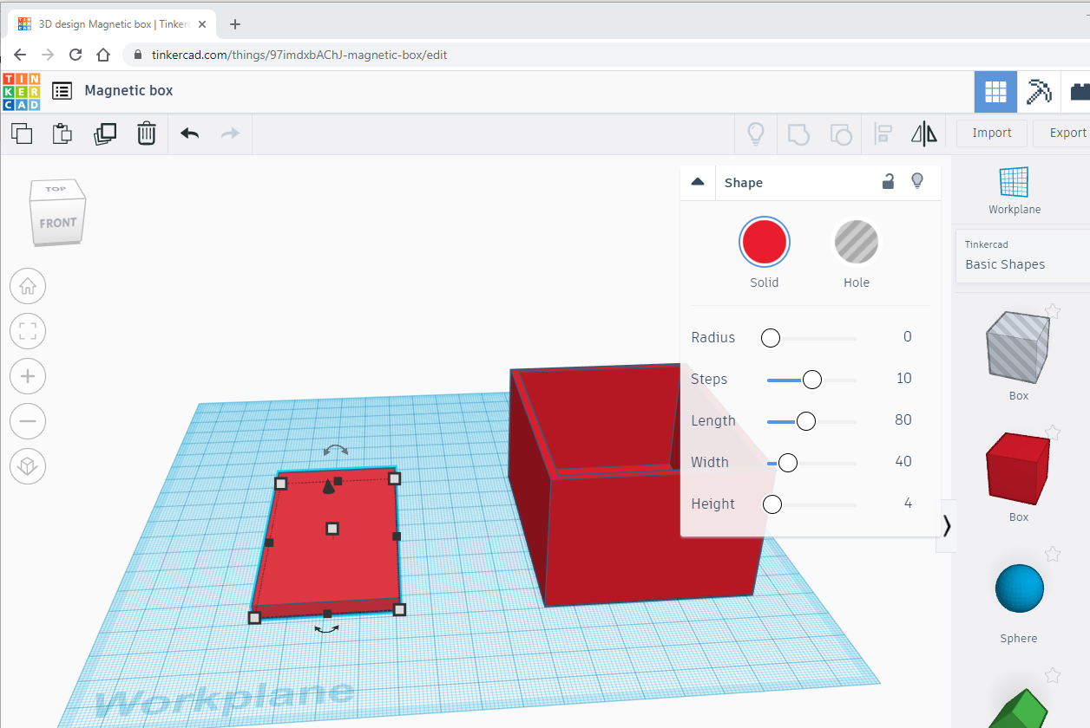Click the Redo arrow

coord(230,133)
